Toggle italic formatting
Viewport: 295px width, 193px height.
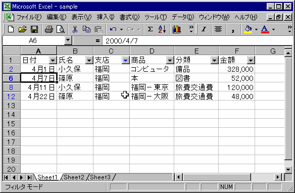click(204, 29)
